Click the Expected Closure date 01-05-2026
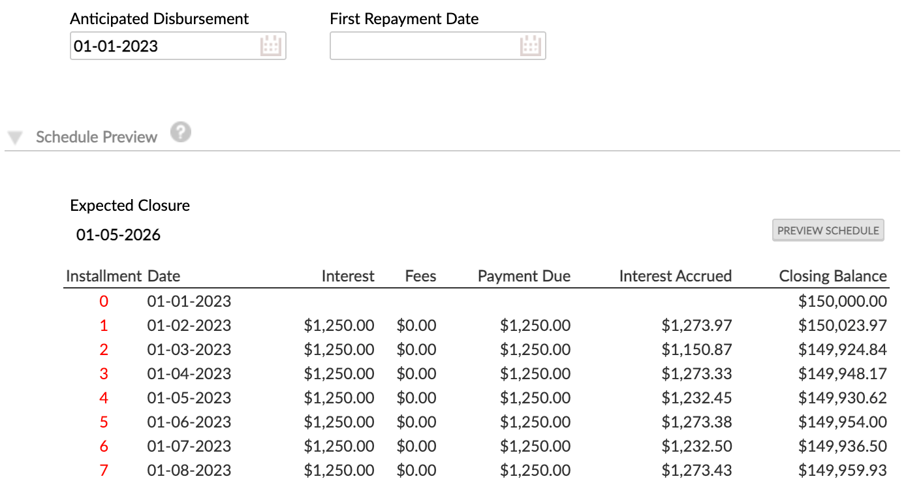The height and width of the screenshot is (483, 906). tap(118, 235)
